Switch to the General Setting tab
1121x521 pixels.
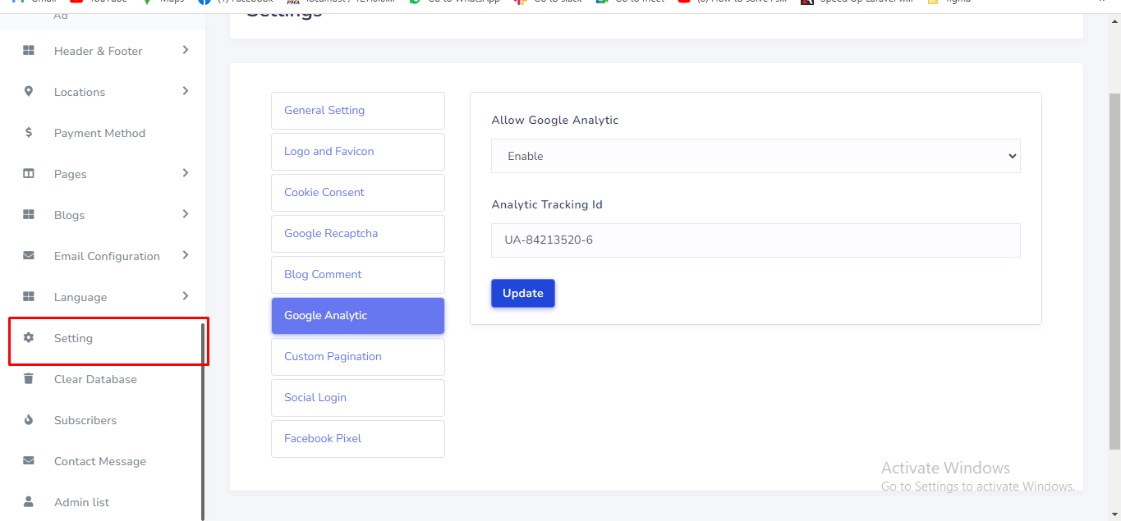click(x=357, y=111)
